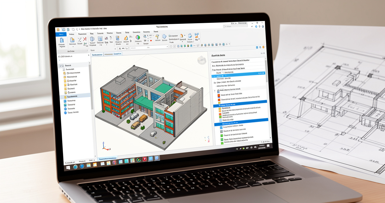Image resolution: width=385 pixels, height=203 pixels.
Task: Open the red app icon on taskbar
Action: [x=144, y=159]
